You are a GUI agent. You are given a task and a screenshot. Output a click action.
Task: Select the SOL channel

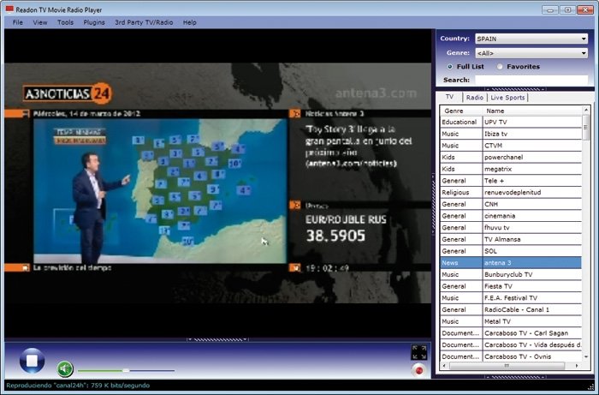pyautogui.click(x=510, y=251)
